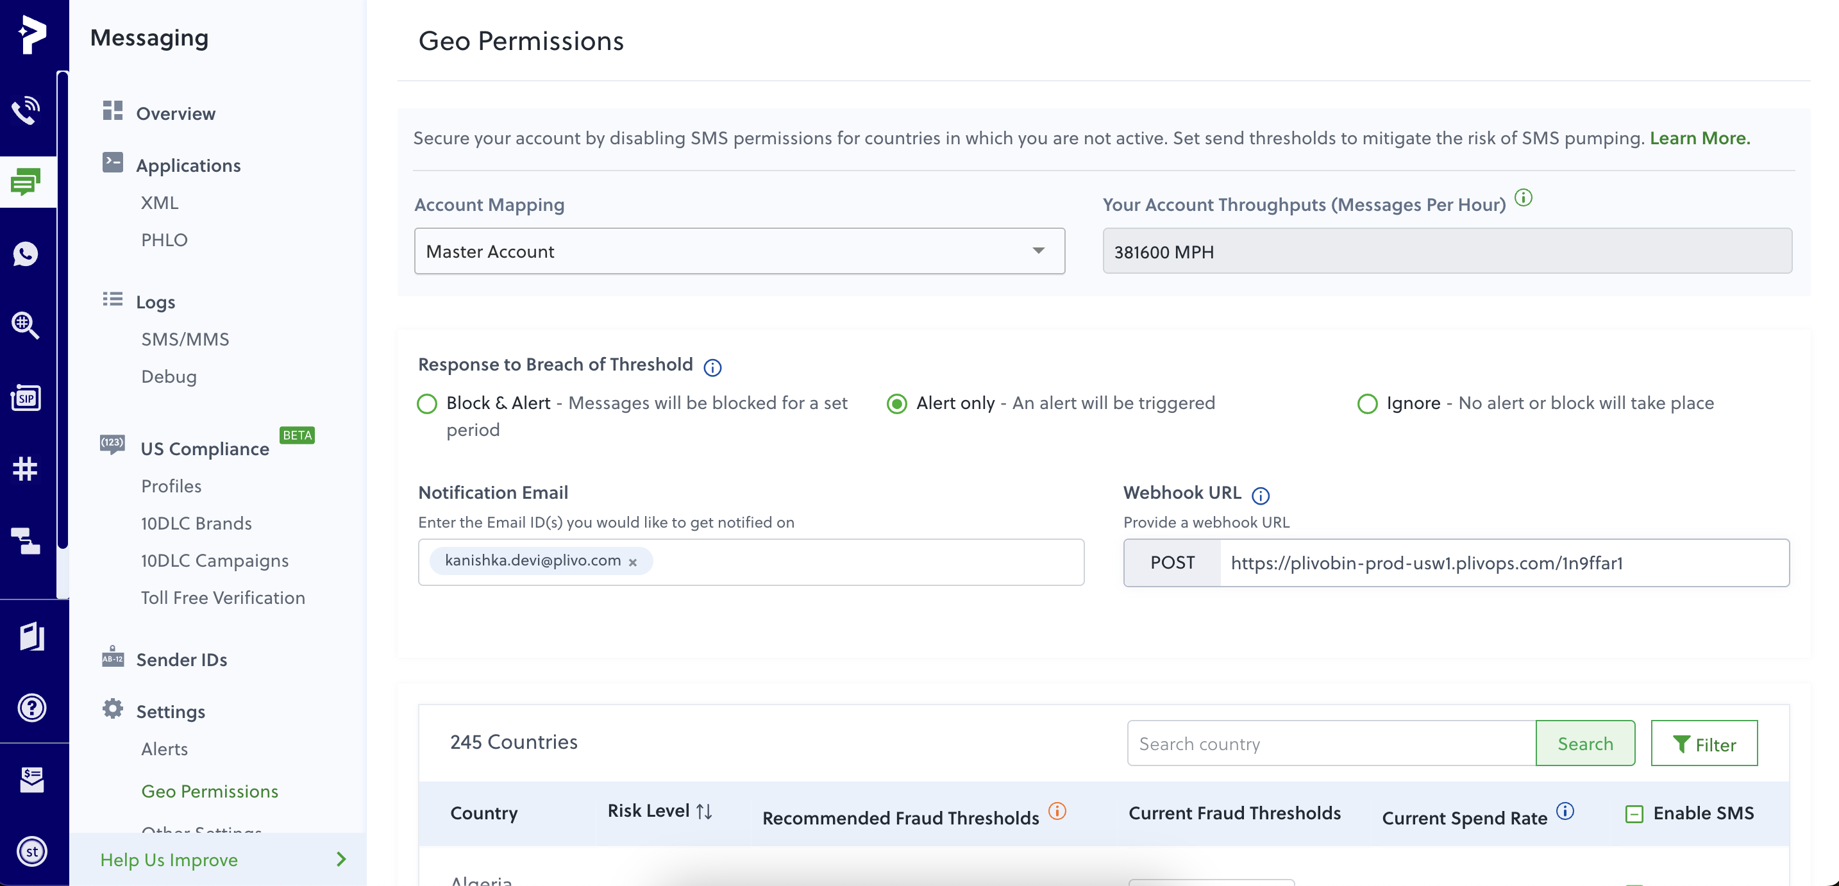The height and width of the screenshot is (886, 1839).
Task: Open the number Lookup tool icon
Action: [x=26, y=326]
